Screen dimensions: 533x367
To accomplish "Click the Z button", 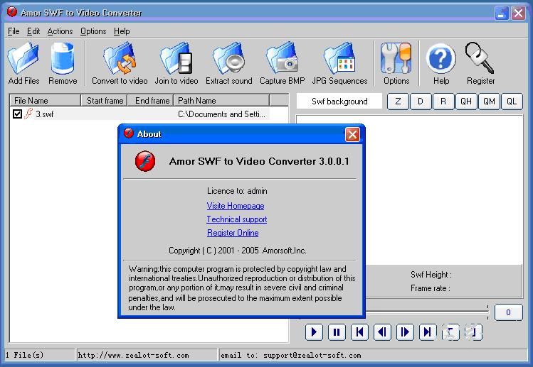I will coord(398,102).
